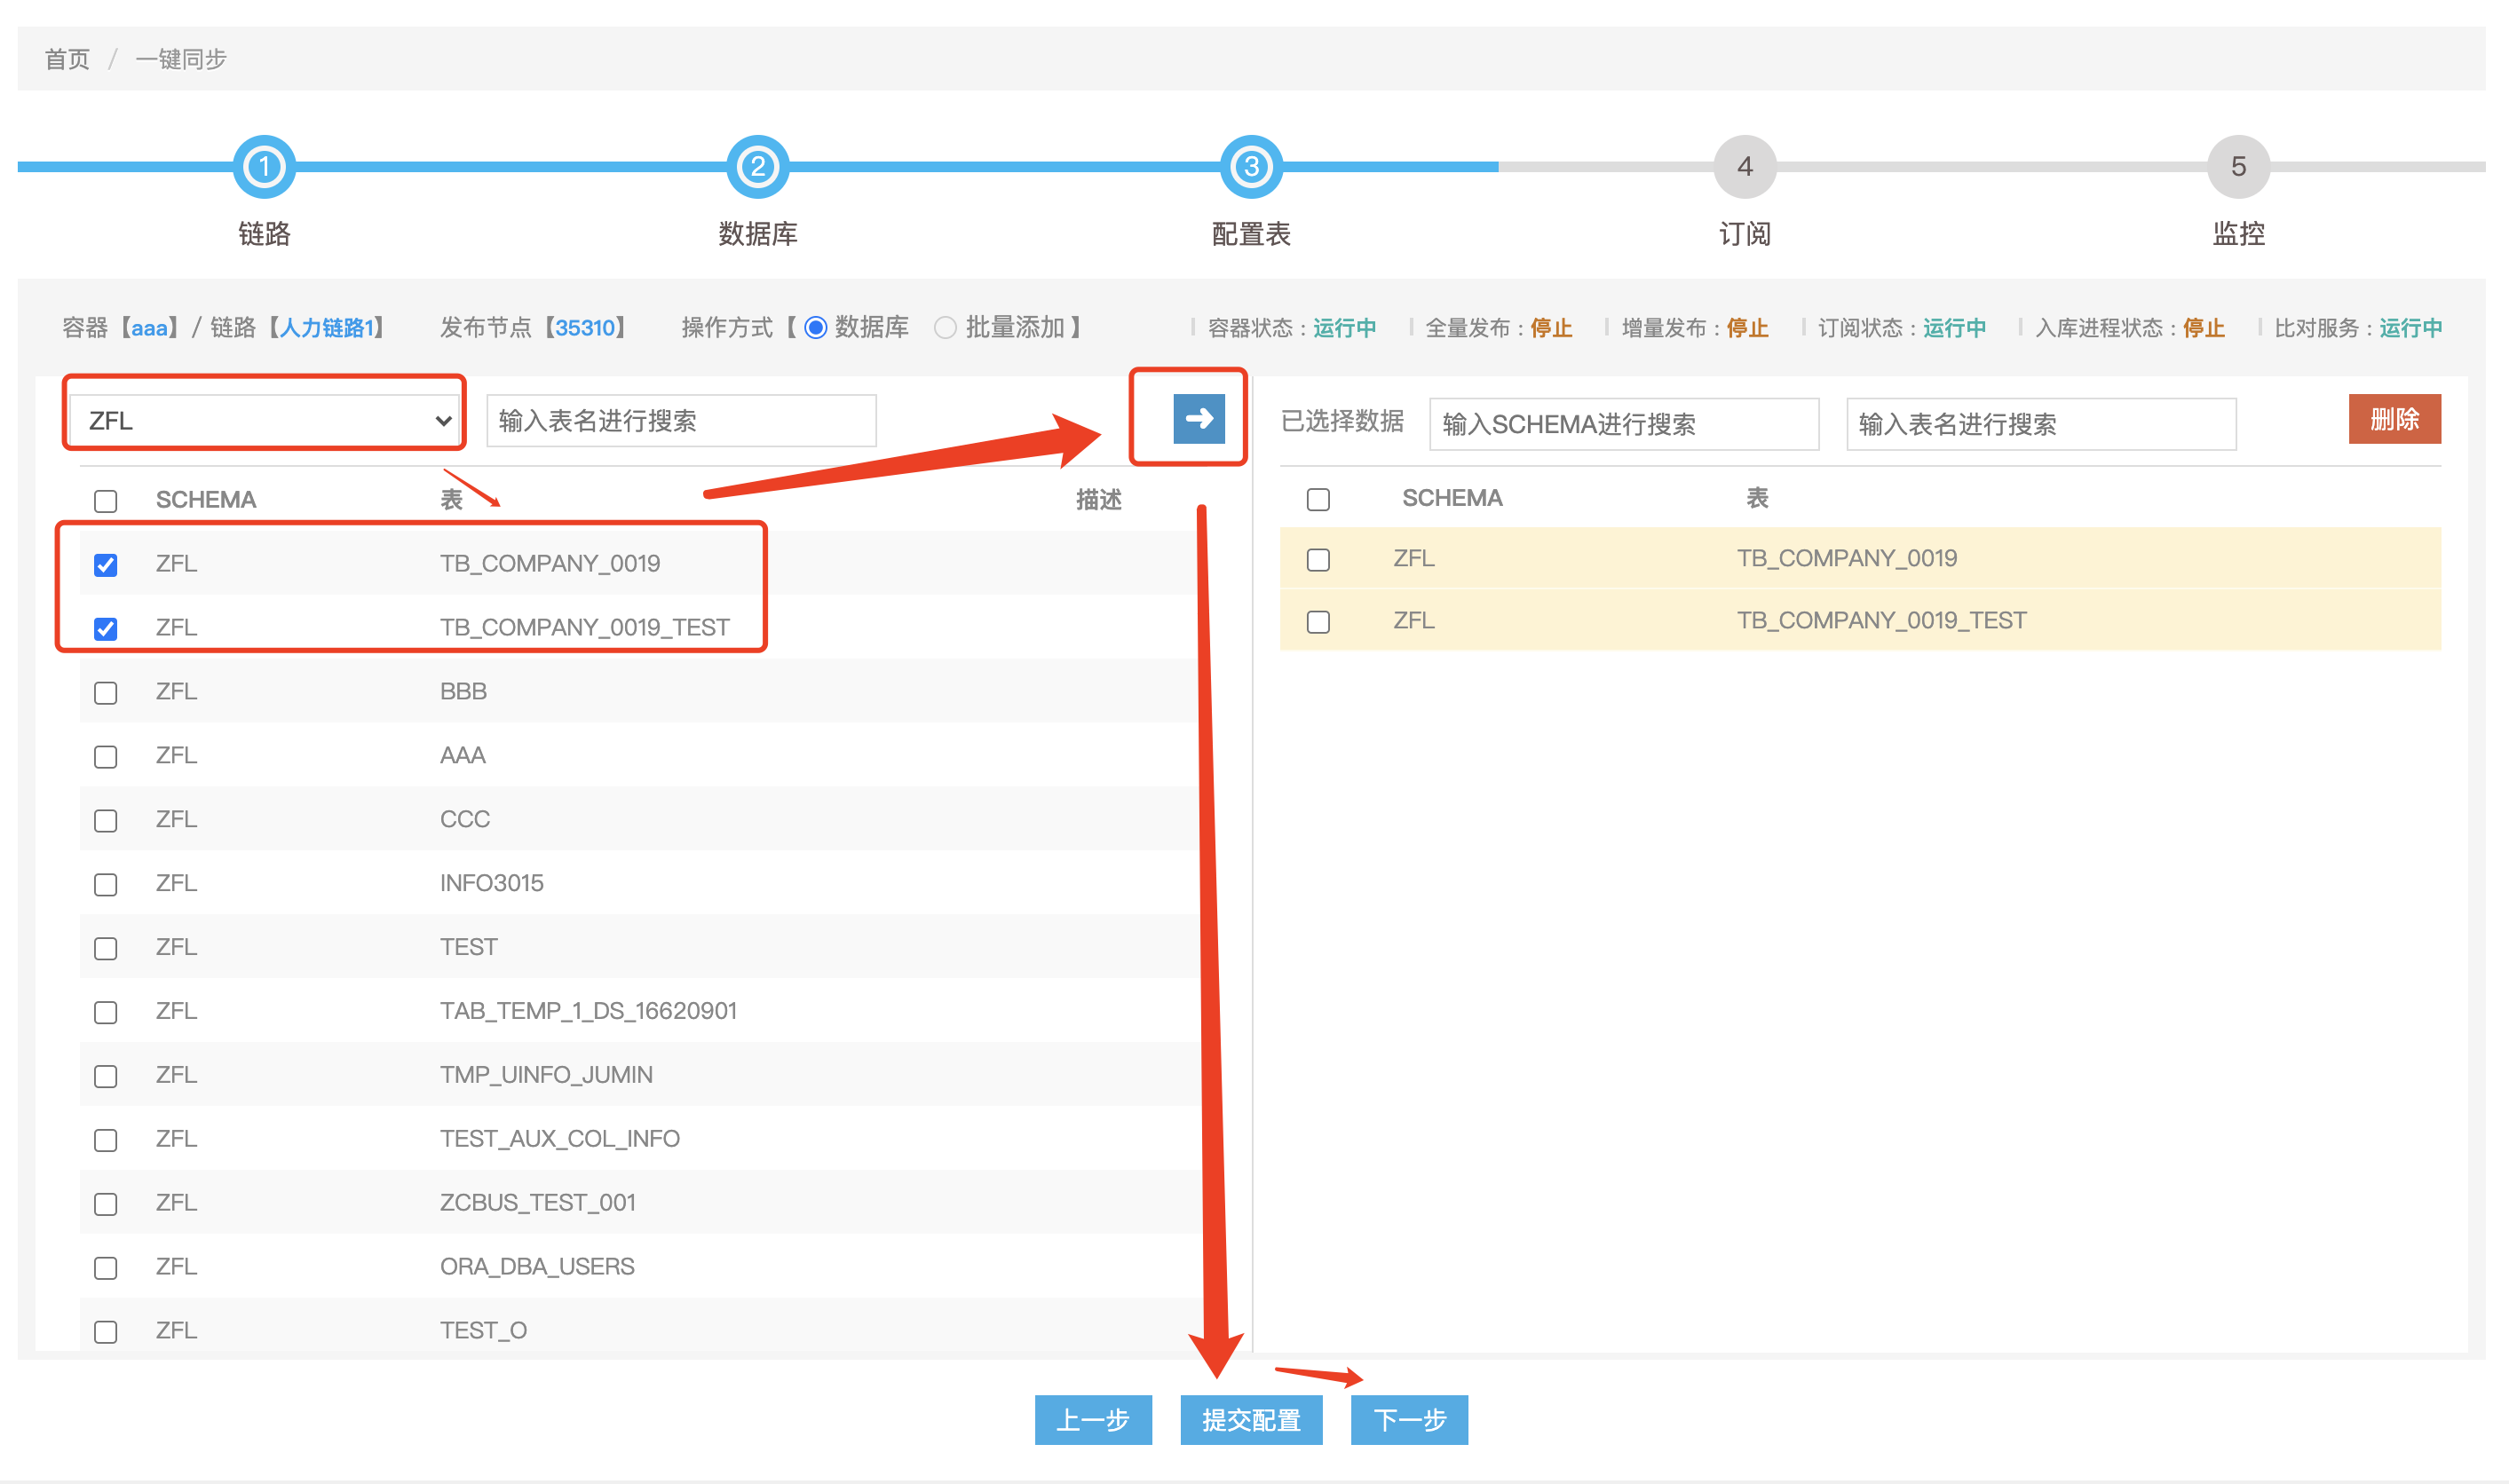
Task: Select the 数据库 radio option
Action: tap(816, 328)
